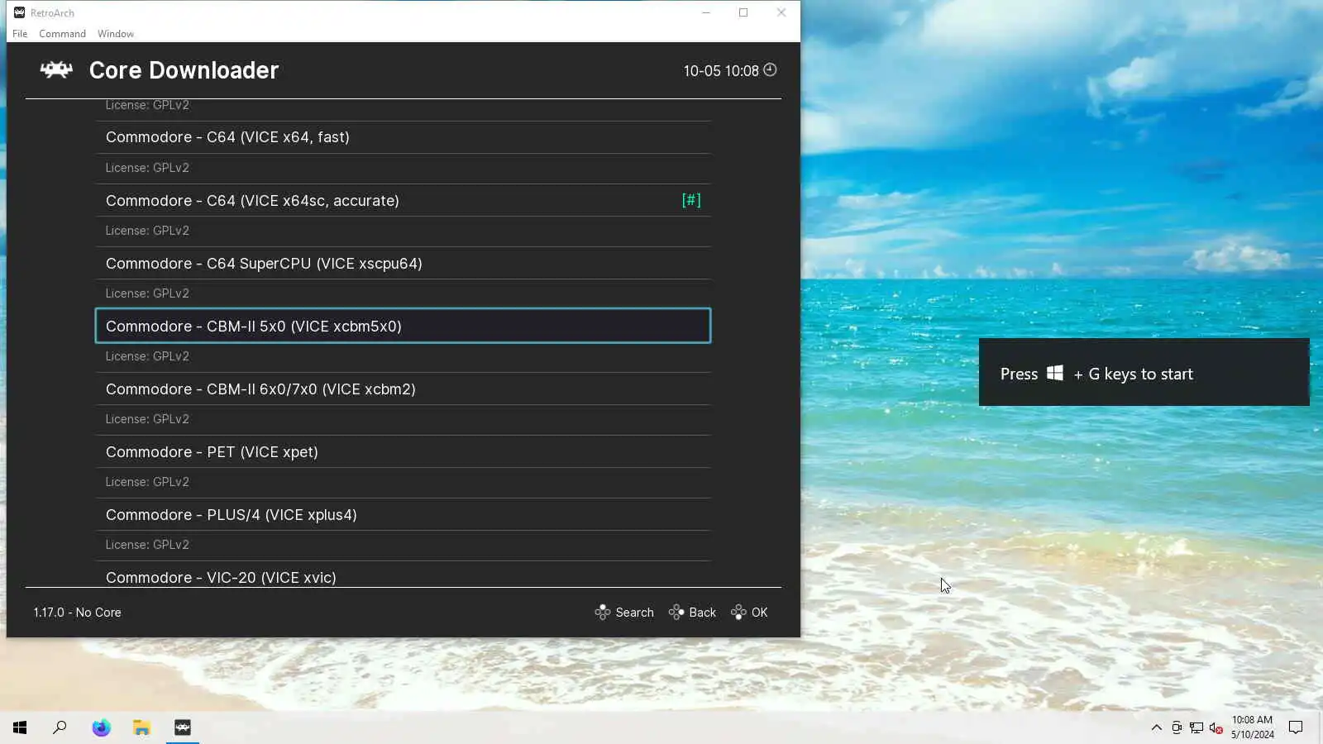Click the license line under CBM-II 5x0
This screenshot has width=1323, height=744.
tap(147, 356)
